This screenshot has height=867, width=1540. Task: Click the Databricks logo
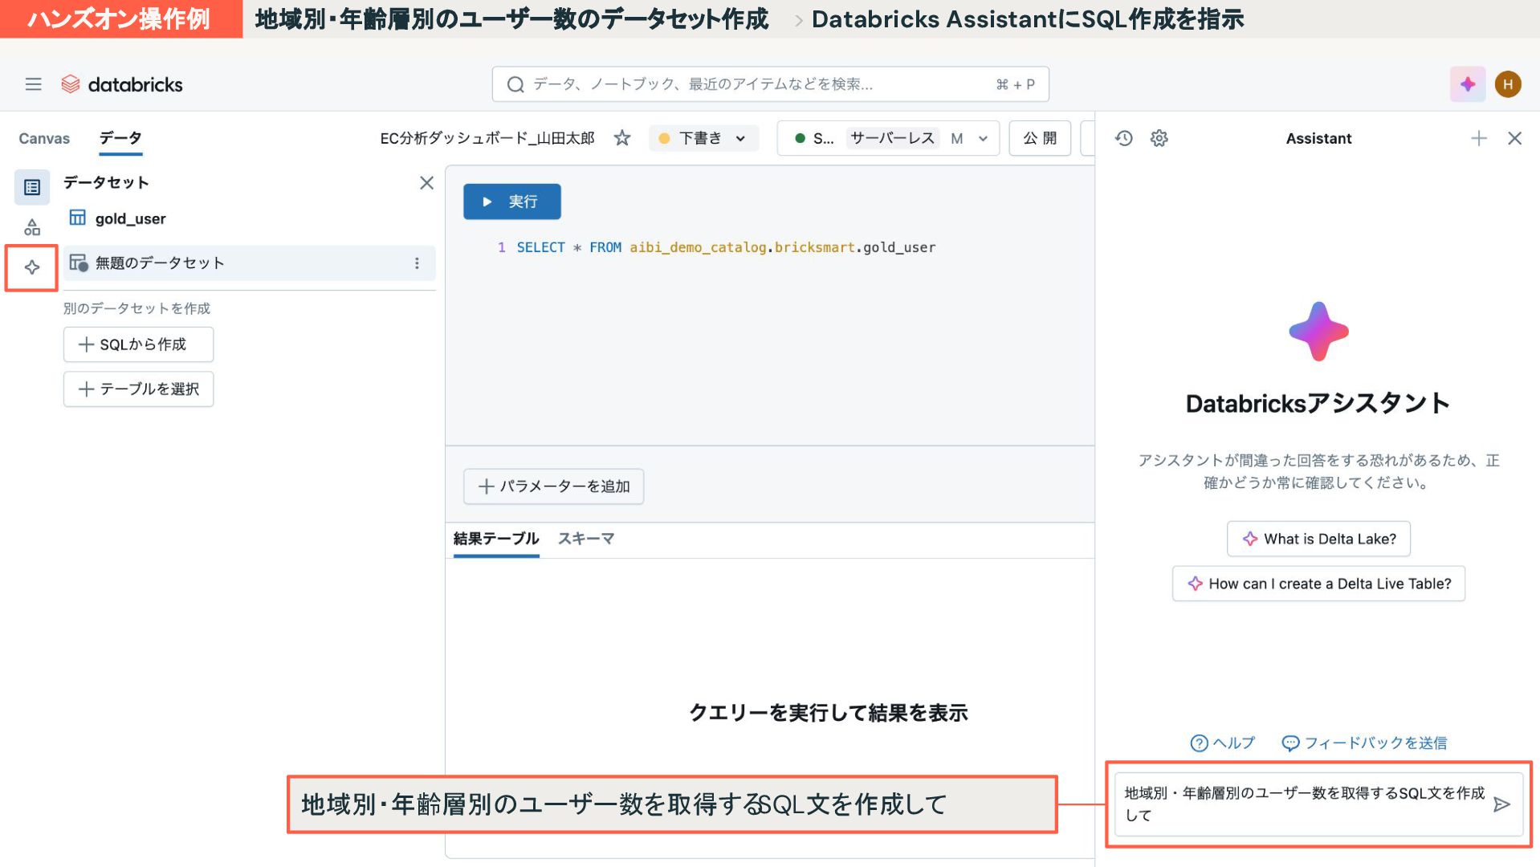[122, 84]
